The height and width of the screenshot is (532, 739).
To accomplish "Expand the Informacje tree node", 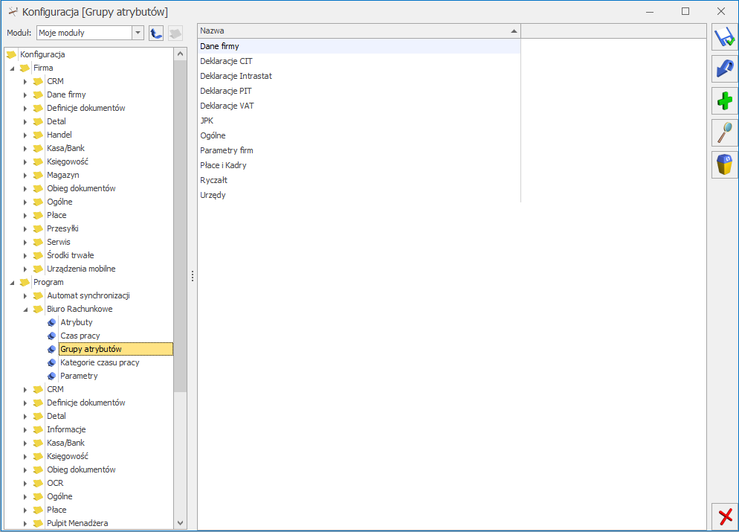I will [x=25, y=429].
